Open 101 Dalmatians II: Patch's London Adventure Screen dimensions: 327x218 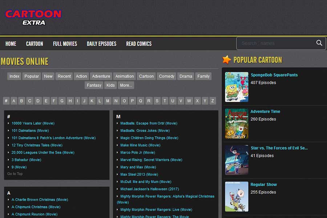point(54,138)
